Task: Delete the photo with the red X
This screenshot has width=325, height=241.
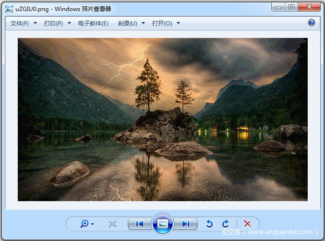Action: tap(247, 224)
